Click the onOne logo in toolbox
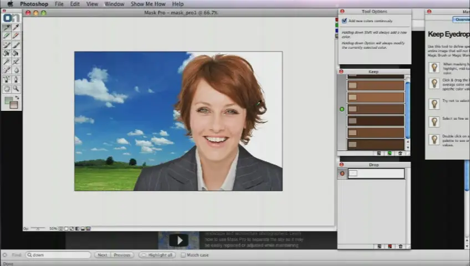 tap(11, 18)
